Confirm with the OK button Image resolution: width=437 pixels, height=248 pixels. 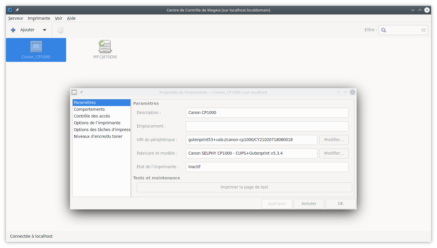pyautogui.click(x=341, y=204)
